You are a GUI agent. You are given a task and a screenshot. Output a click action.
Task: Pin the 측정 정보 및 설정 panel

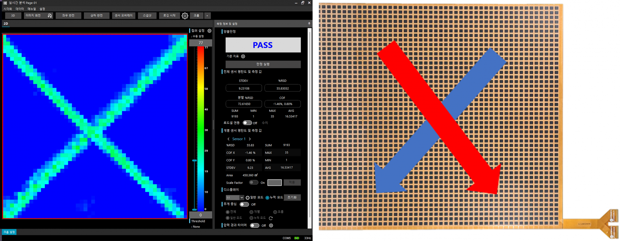(309, 24)
